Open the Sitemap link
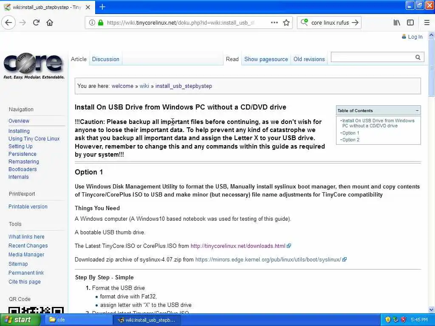This screenshot has width=435, height=326. [x=18, y=264]
